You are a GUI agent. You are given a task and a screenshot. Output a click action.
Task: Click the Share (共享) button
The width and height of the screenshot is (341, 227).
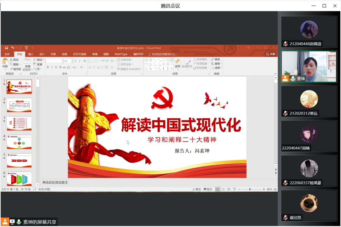tap(270, 54)
